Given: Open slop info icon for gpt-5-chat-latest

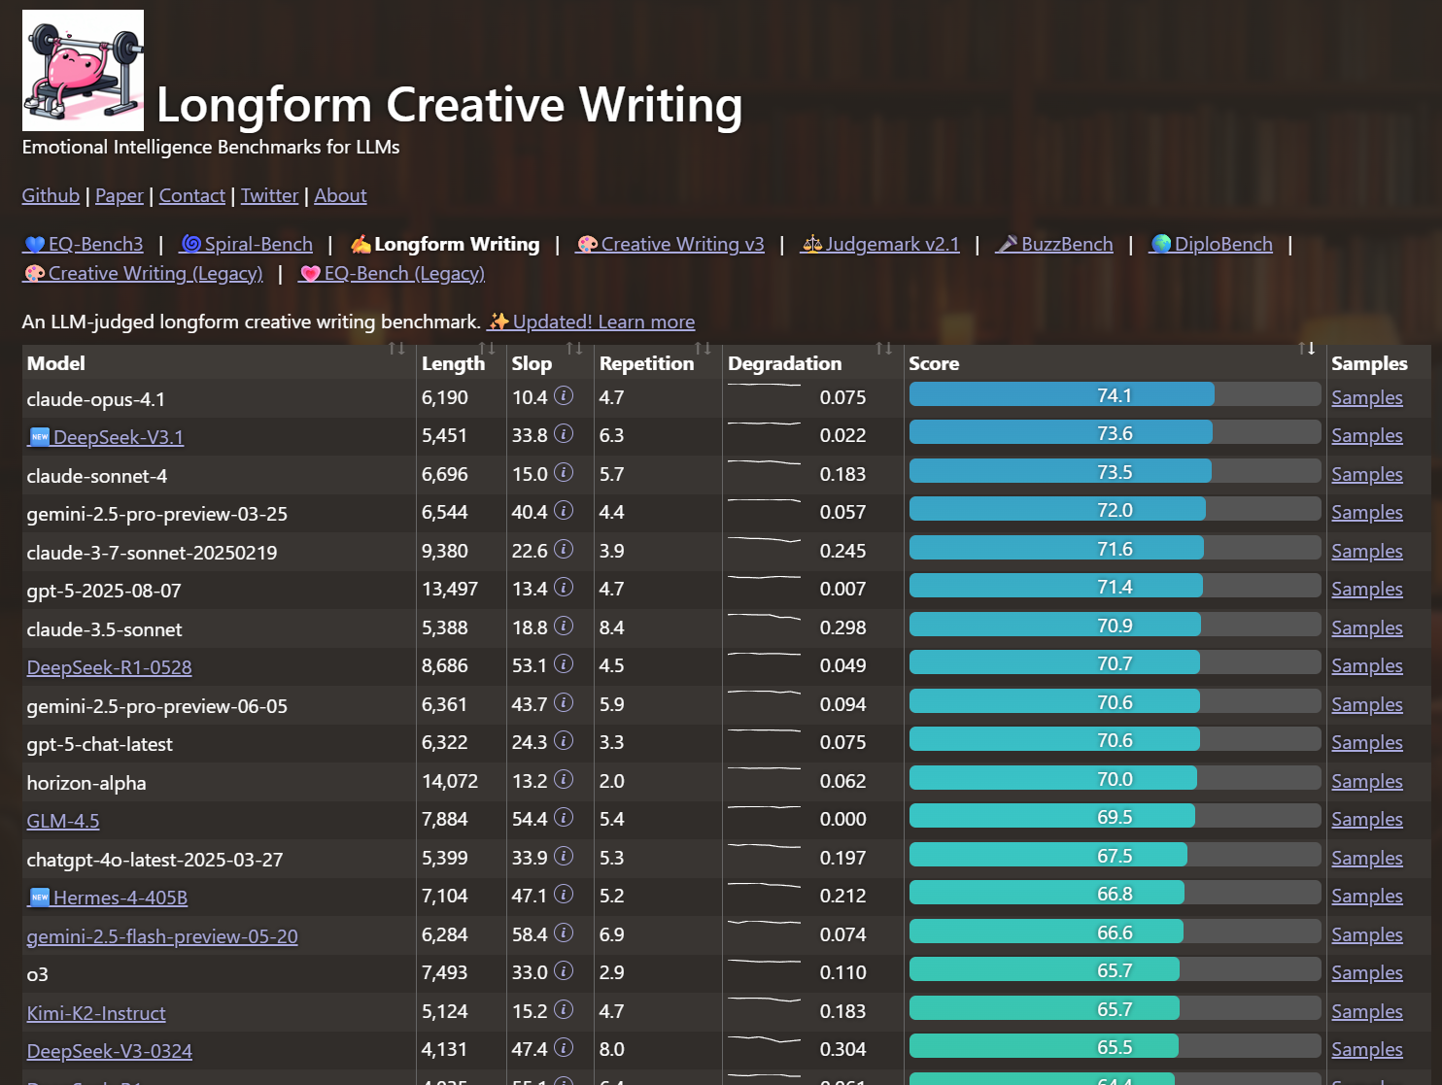Looking at the screenshot, I should 564,741.
